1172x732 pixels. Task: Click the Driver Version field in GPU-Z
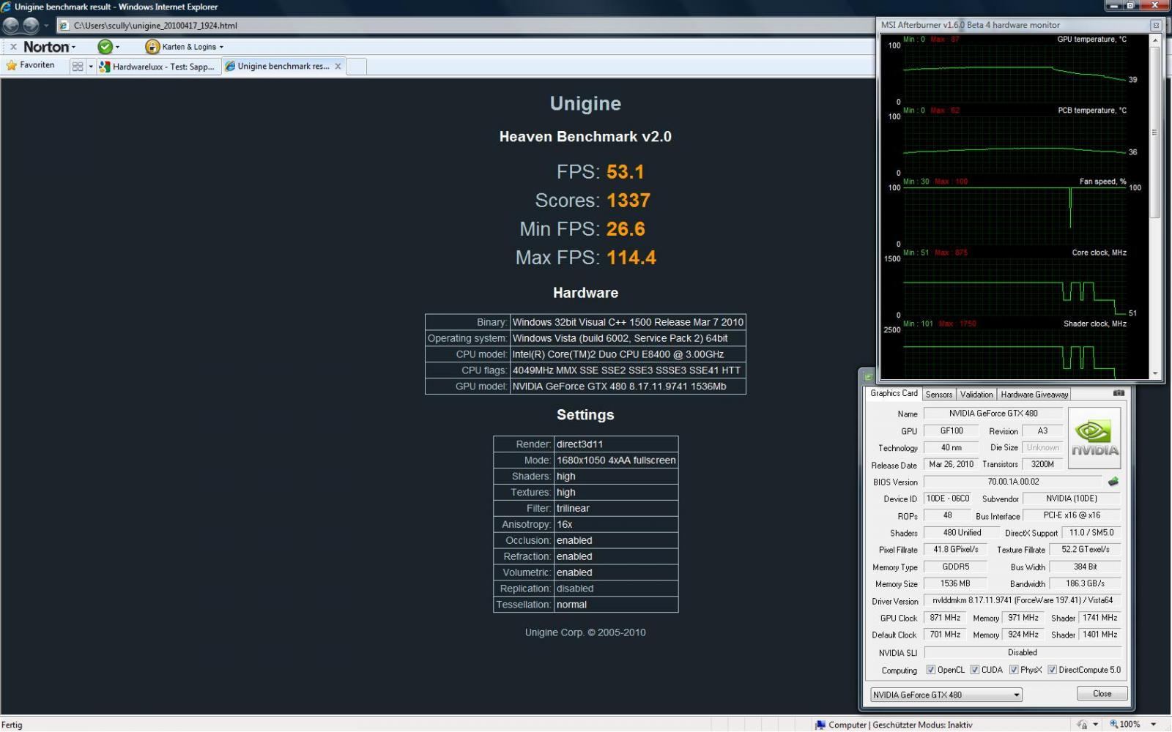(x=1023, y=600)
